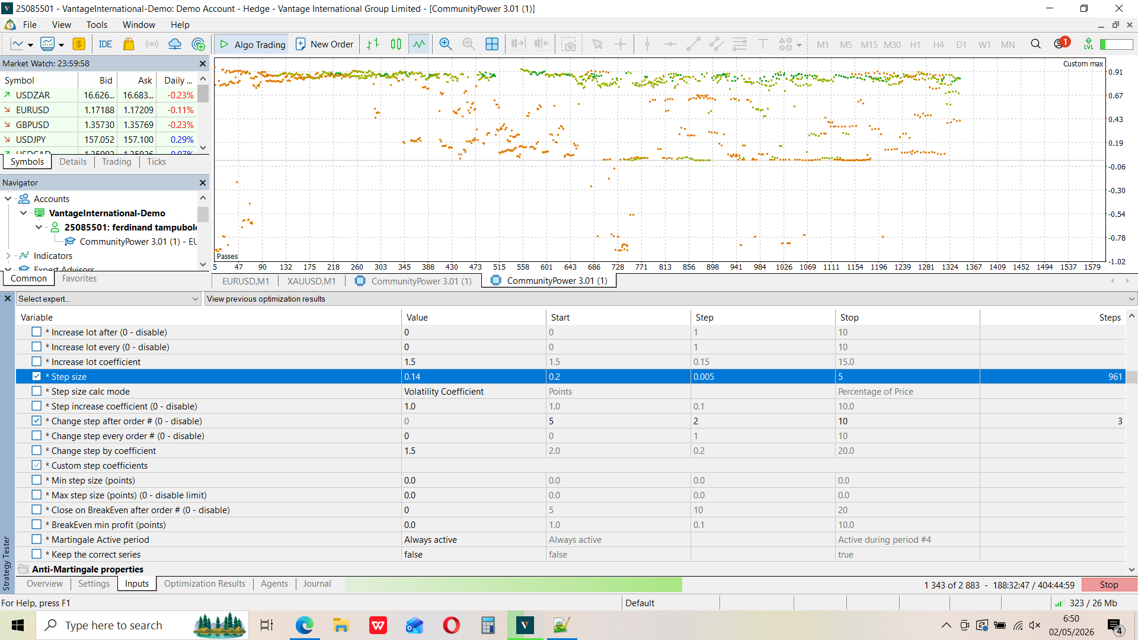Viewport: 1138px width, 640px height.
Task: Enable the Martingale Active period checkbox
Action: [37, 539]
